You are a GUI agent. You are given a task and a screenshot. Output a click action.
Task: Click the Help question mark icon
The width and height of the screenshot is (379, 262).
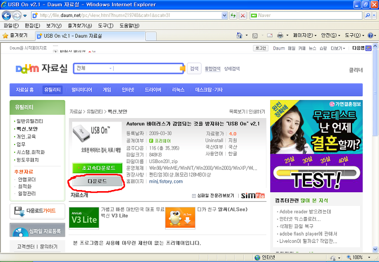tap(371, 35)
